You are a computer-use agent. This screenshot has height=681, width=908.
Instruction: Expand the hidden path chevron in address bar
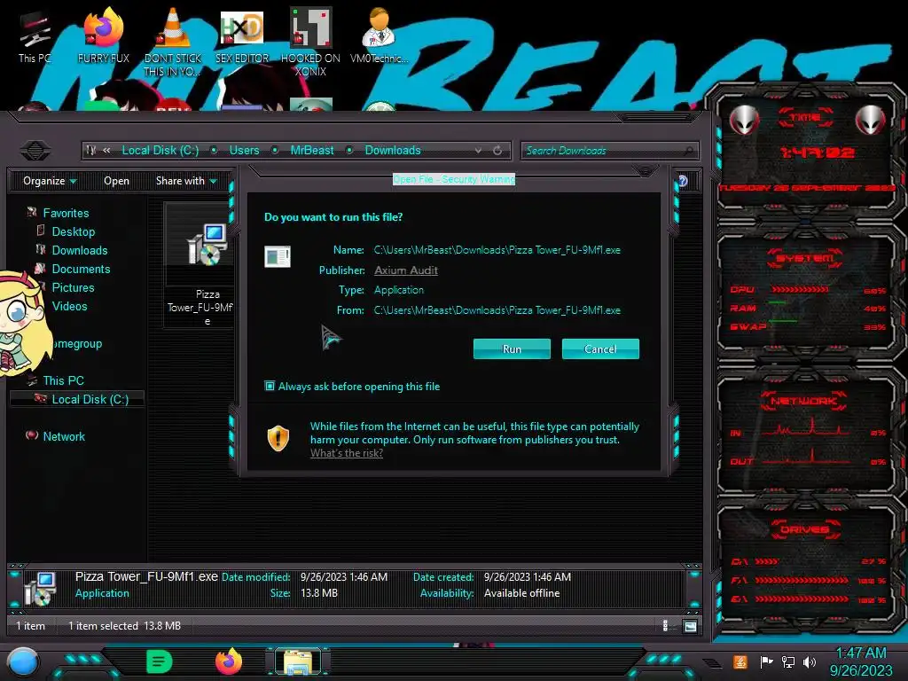pos(106,151)
